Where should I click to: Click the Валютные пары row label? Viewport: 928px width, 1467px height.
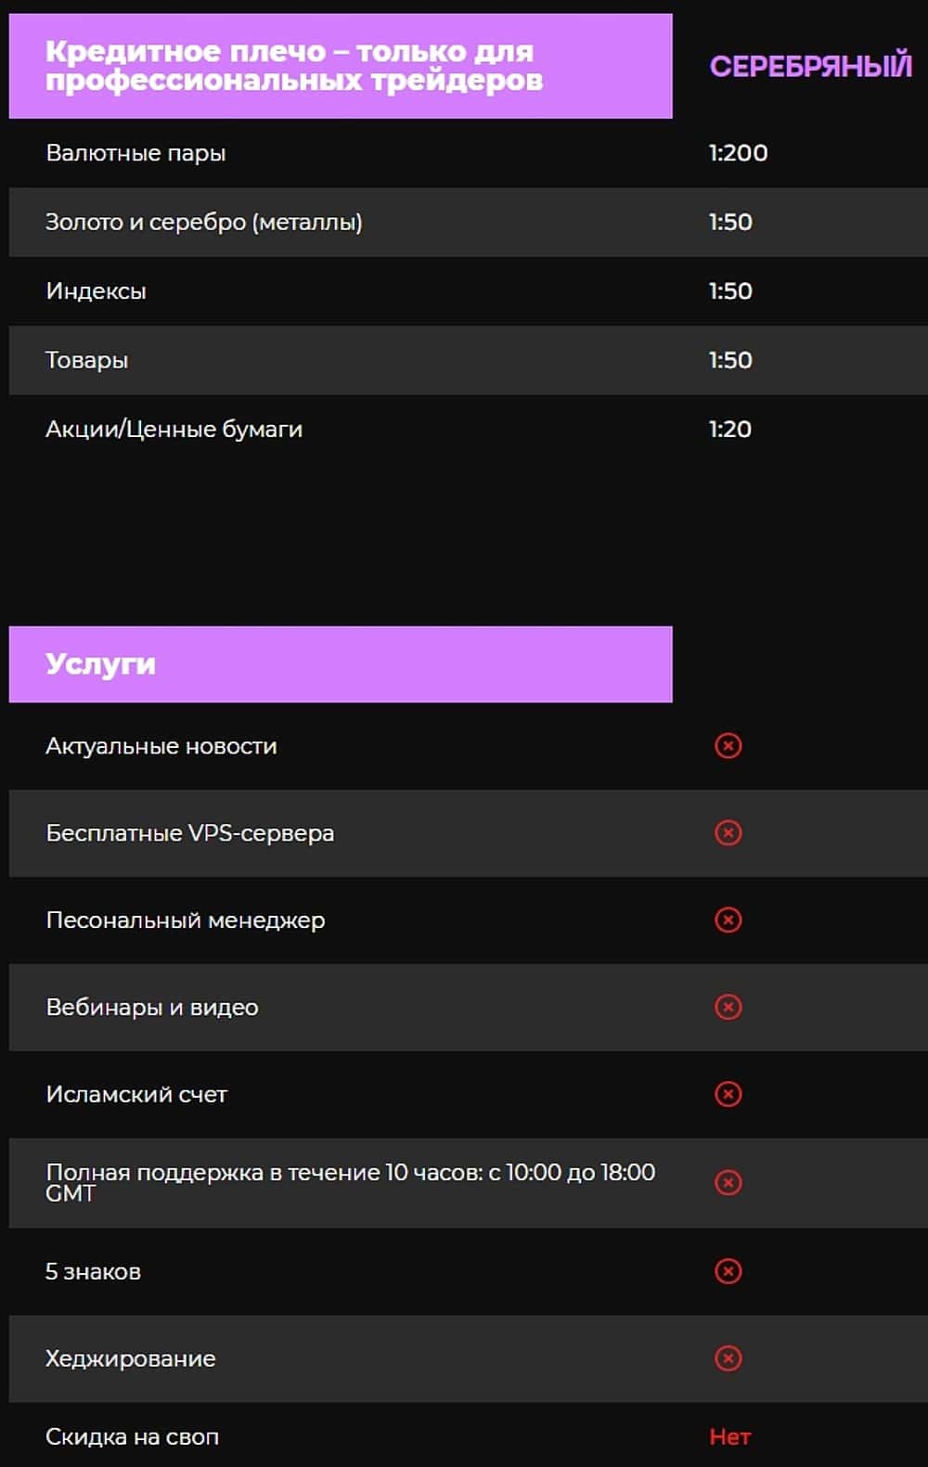click(x=135, y=153)
